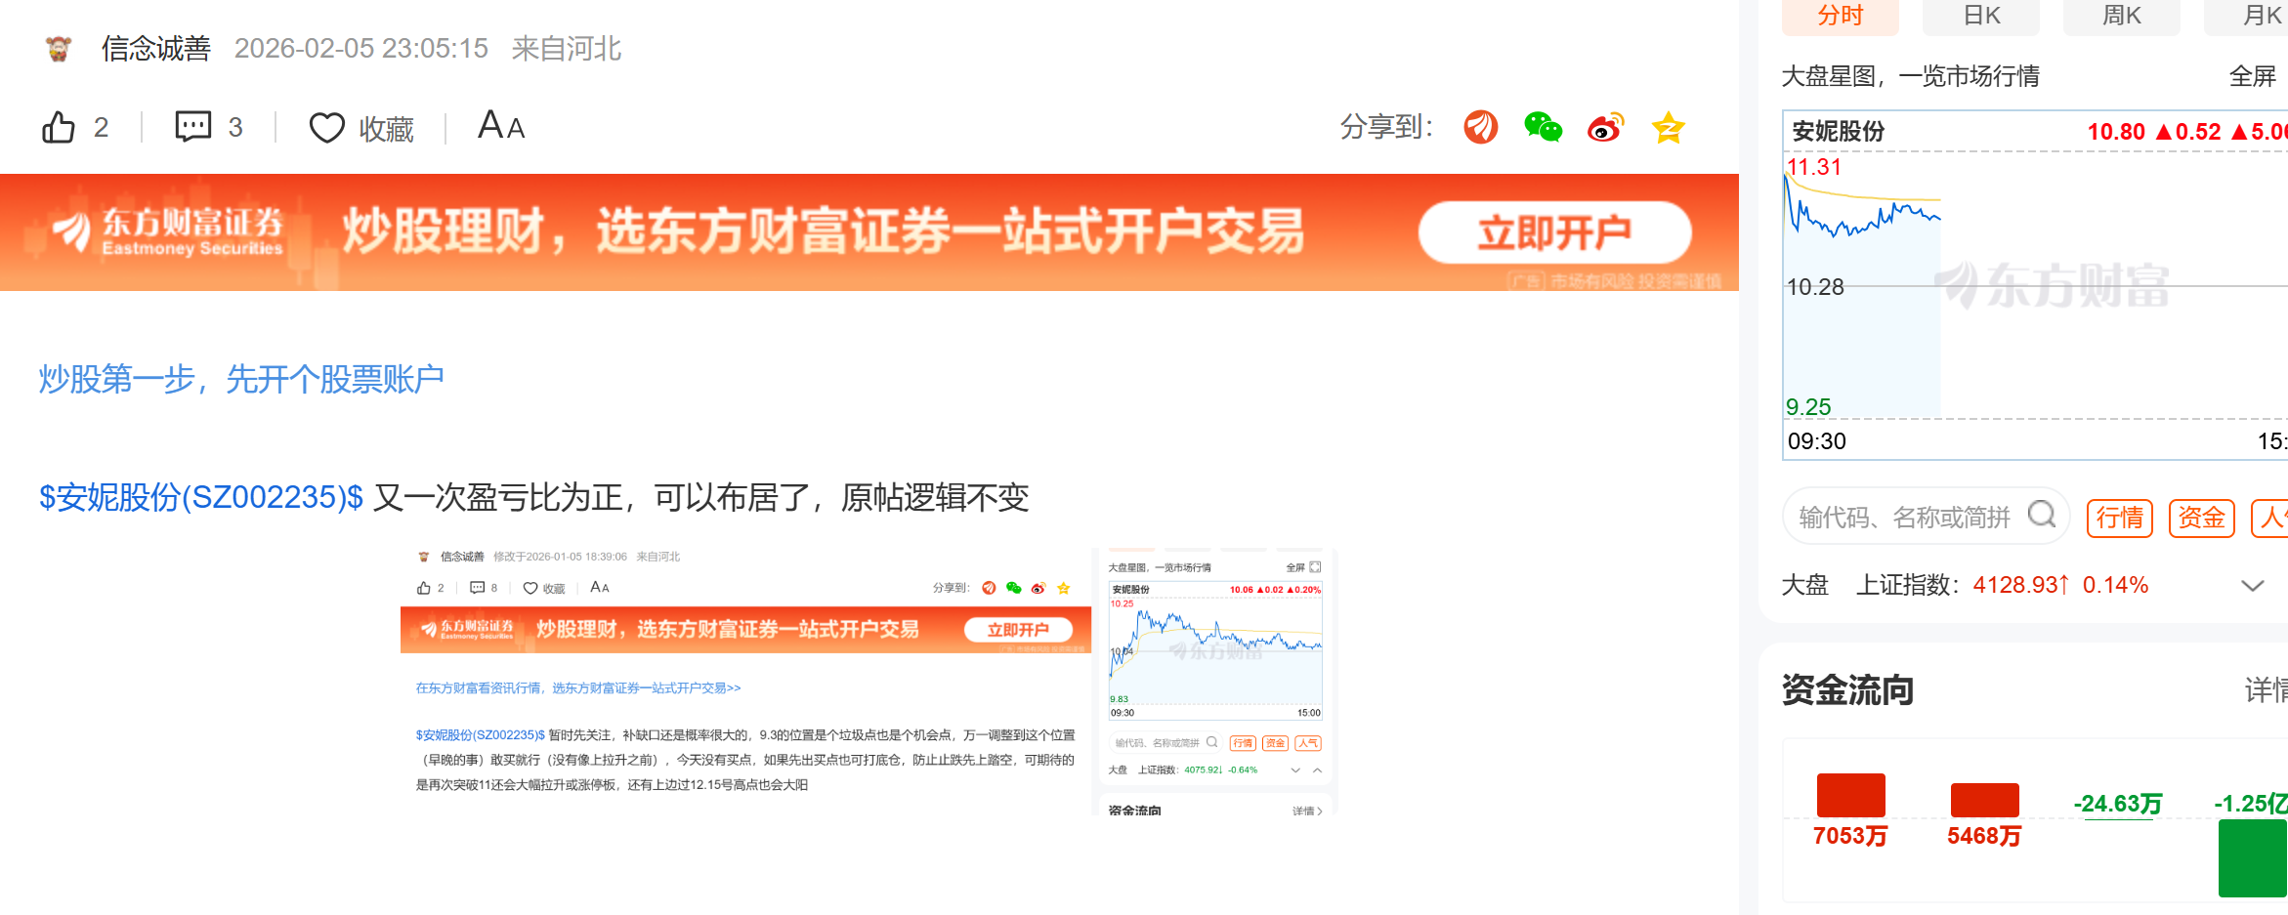Click the 7053万 fund flow bar
This screenshot has height=915, width=2288.
(x=1851, y=795)
